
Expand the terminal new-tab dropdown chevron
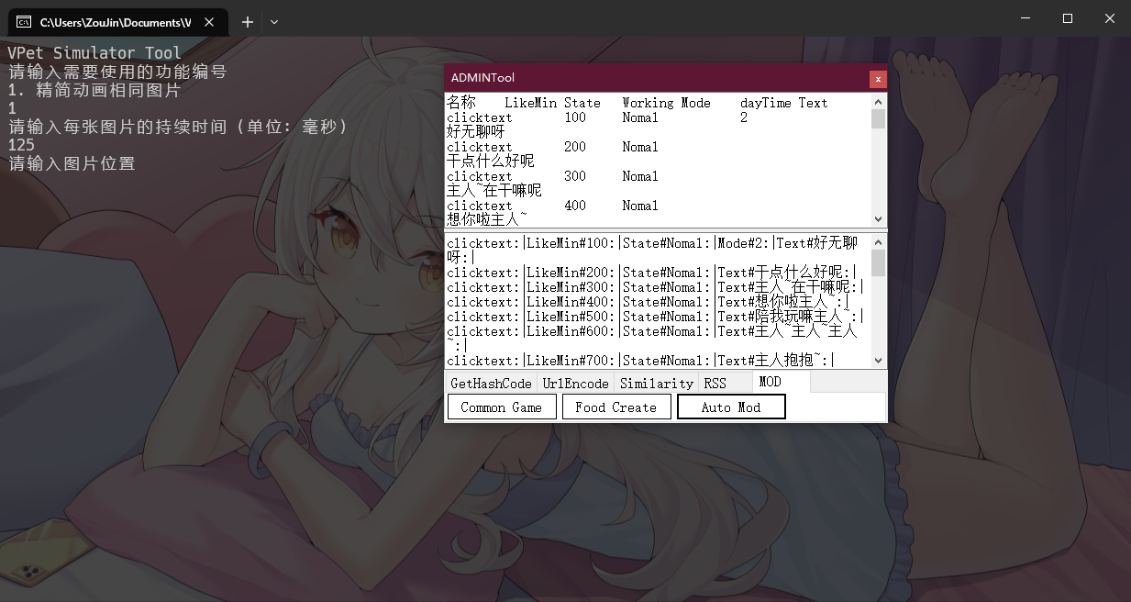[x=273, y=21]
